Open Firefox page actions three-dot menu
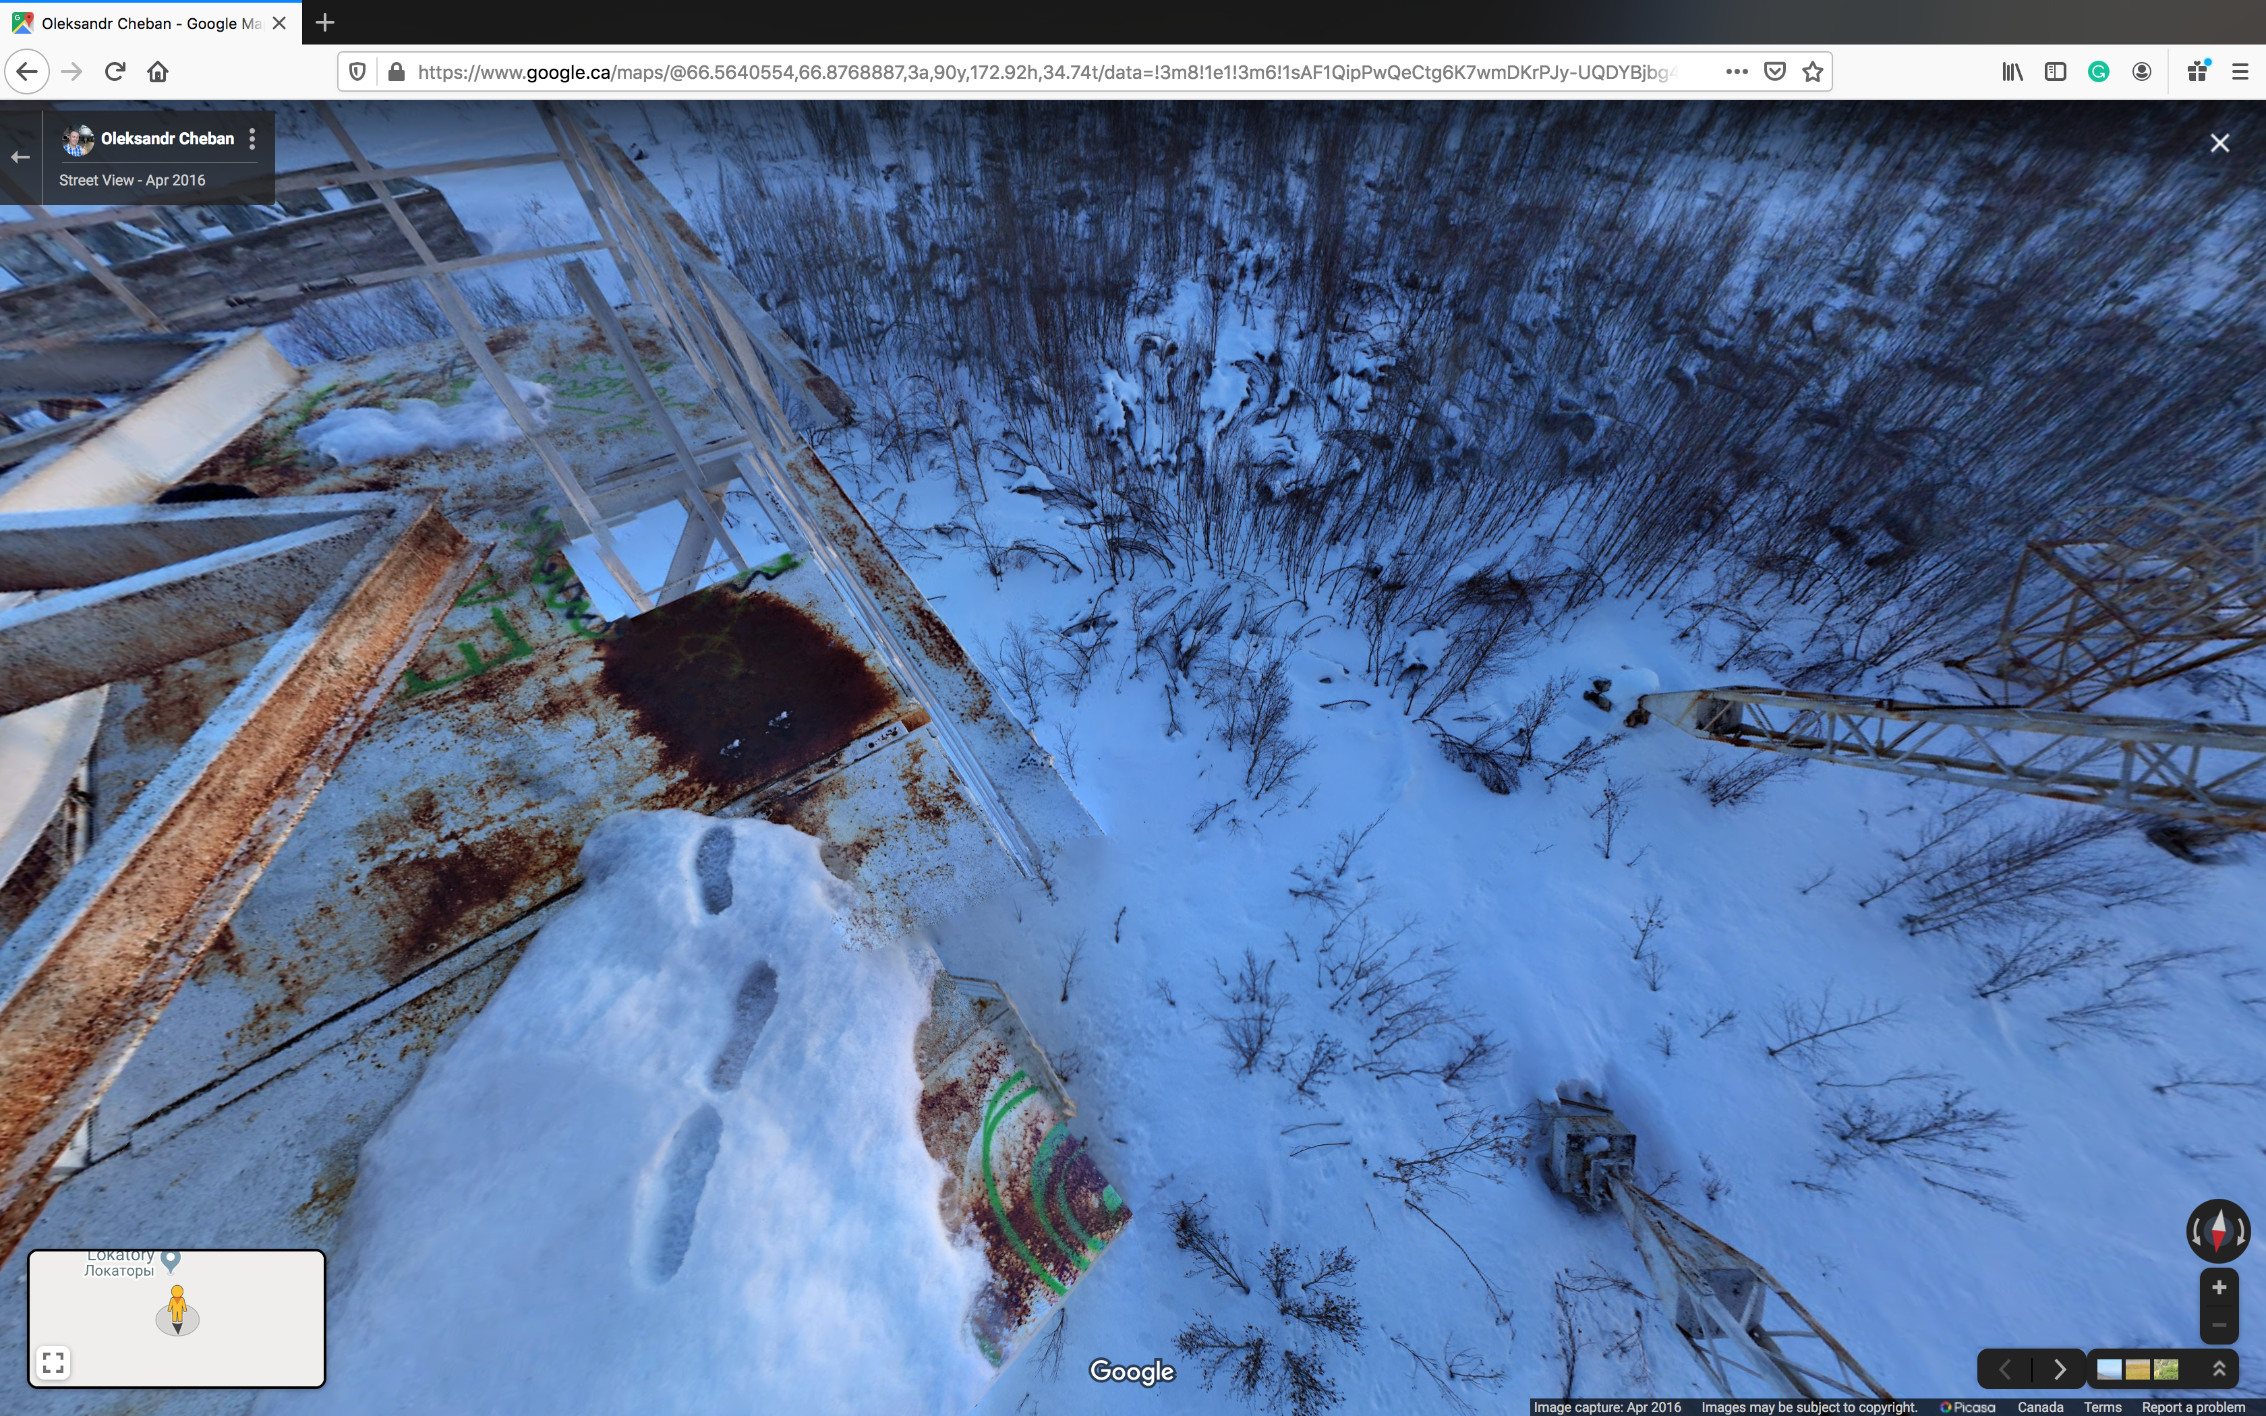This screenshot has height=1416, width=2266. (x=1737, y=72)
